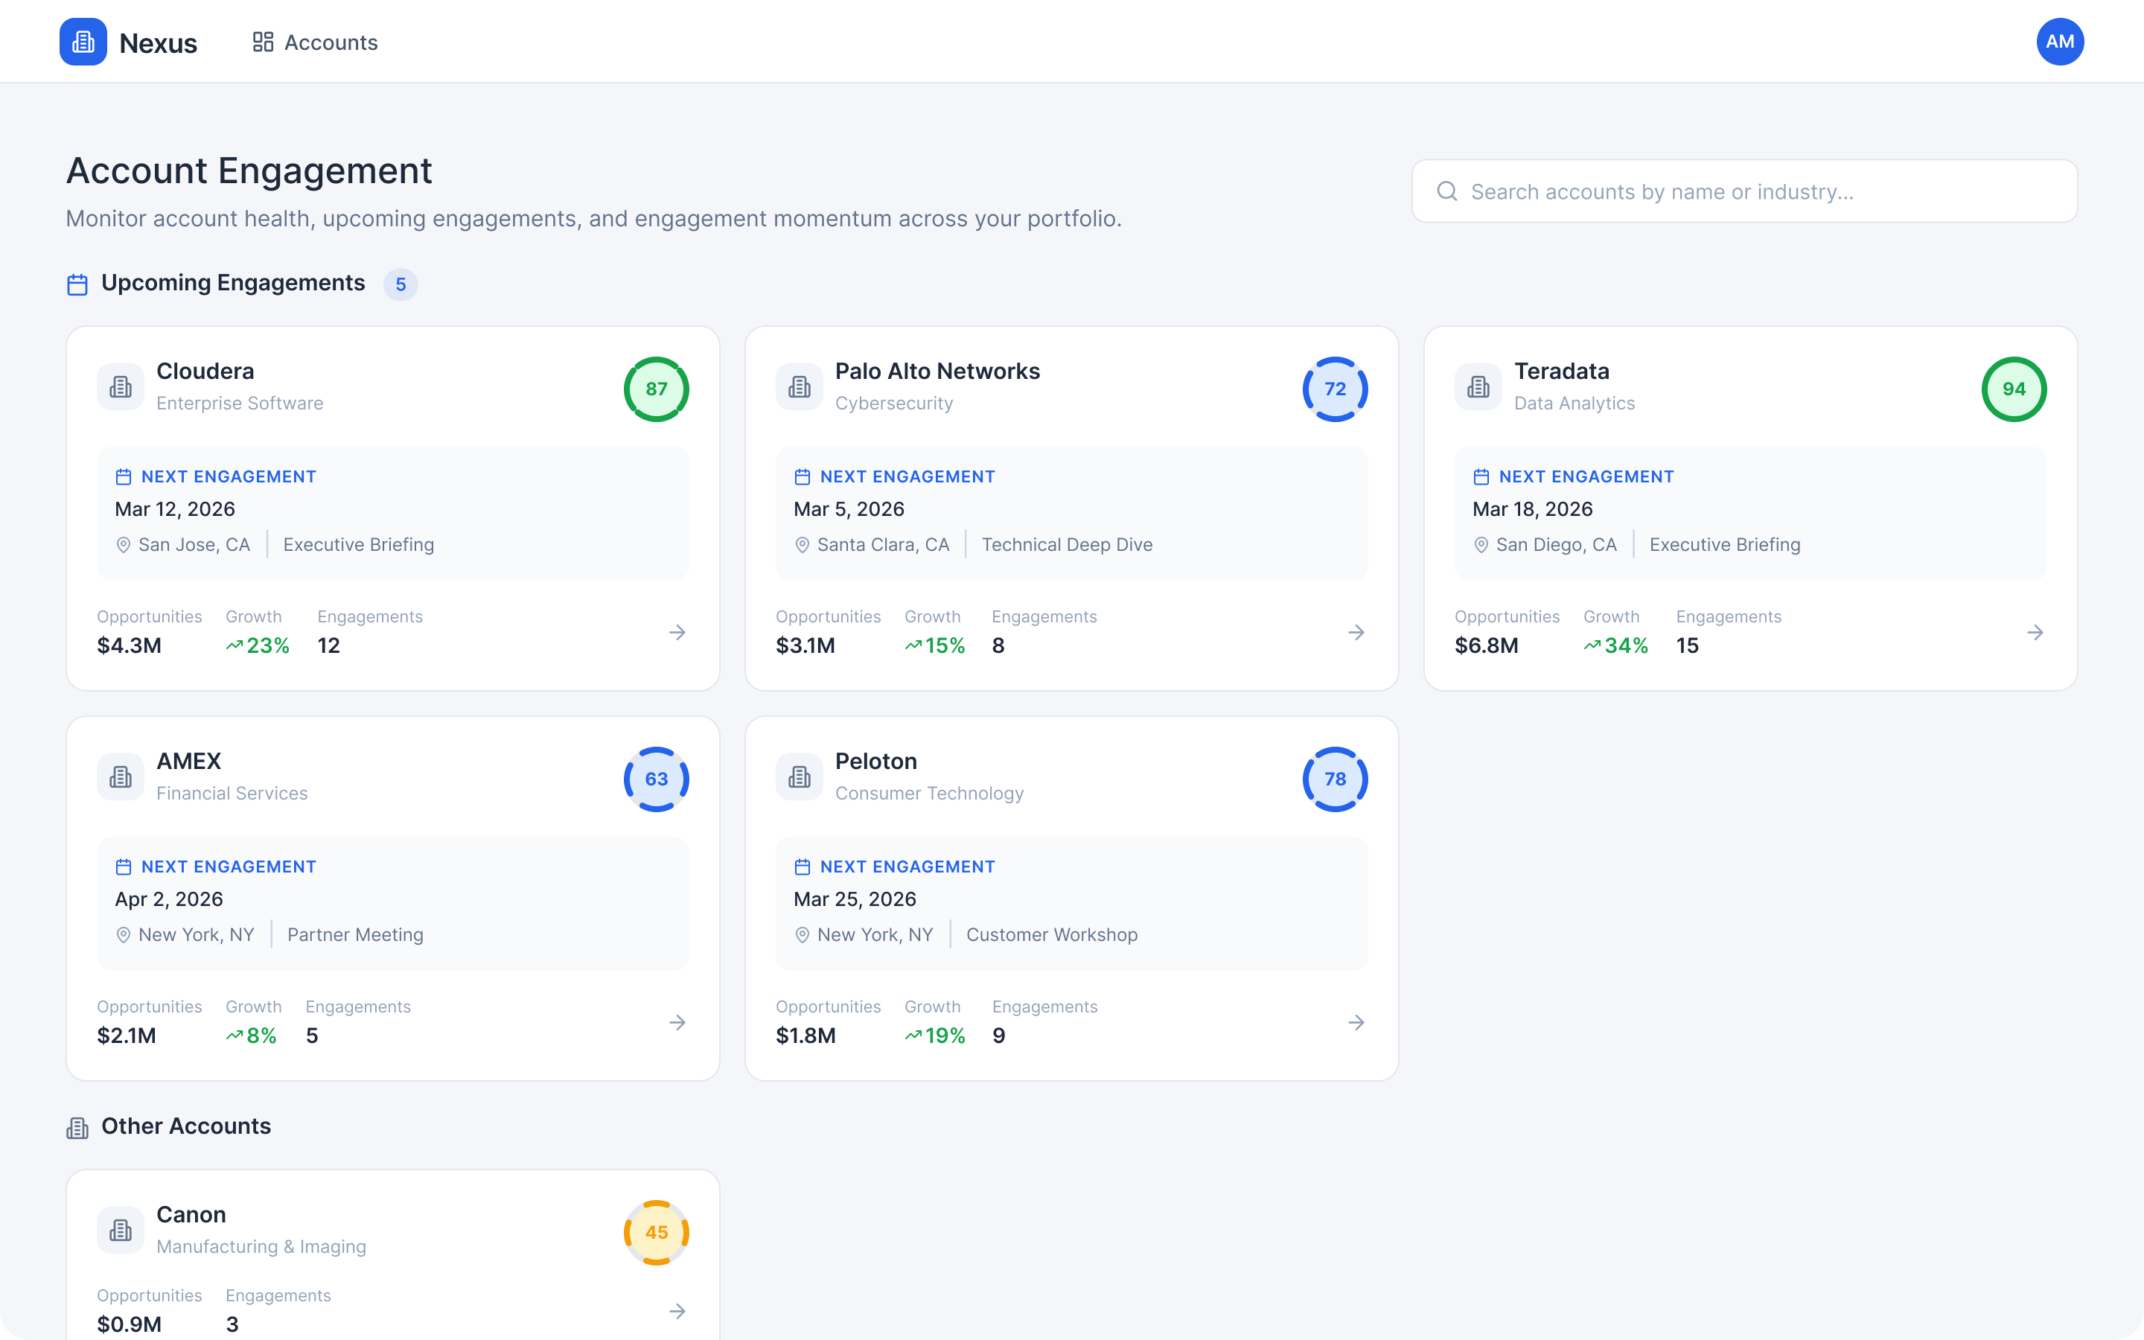This screenshot has height=1340, width=2144.
Task: Click Partner Meeting engagement type
Action: point(355,935)
